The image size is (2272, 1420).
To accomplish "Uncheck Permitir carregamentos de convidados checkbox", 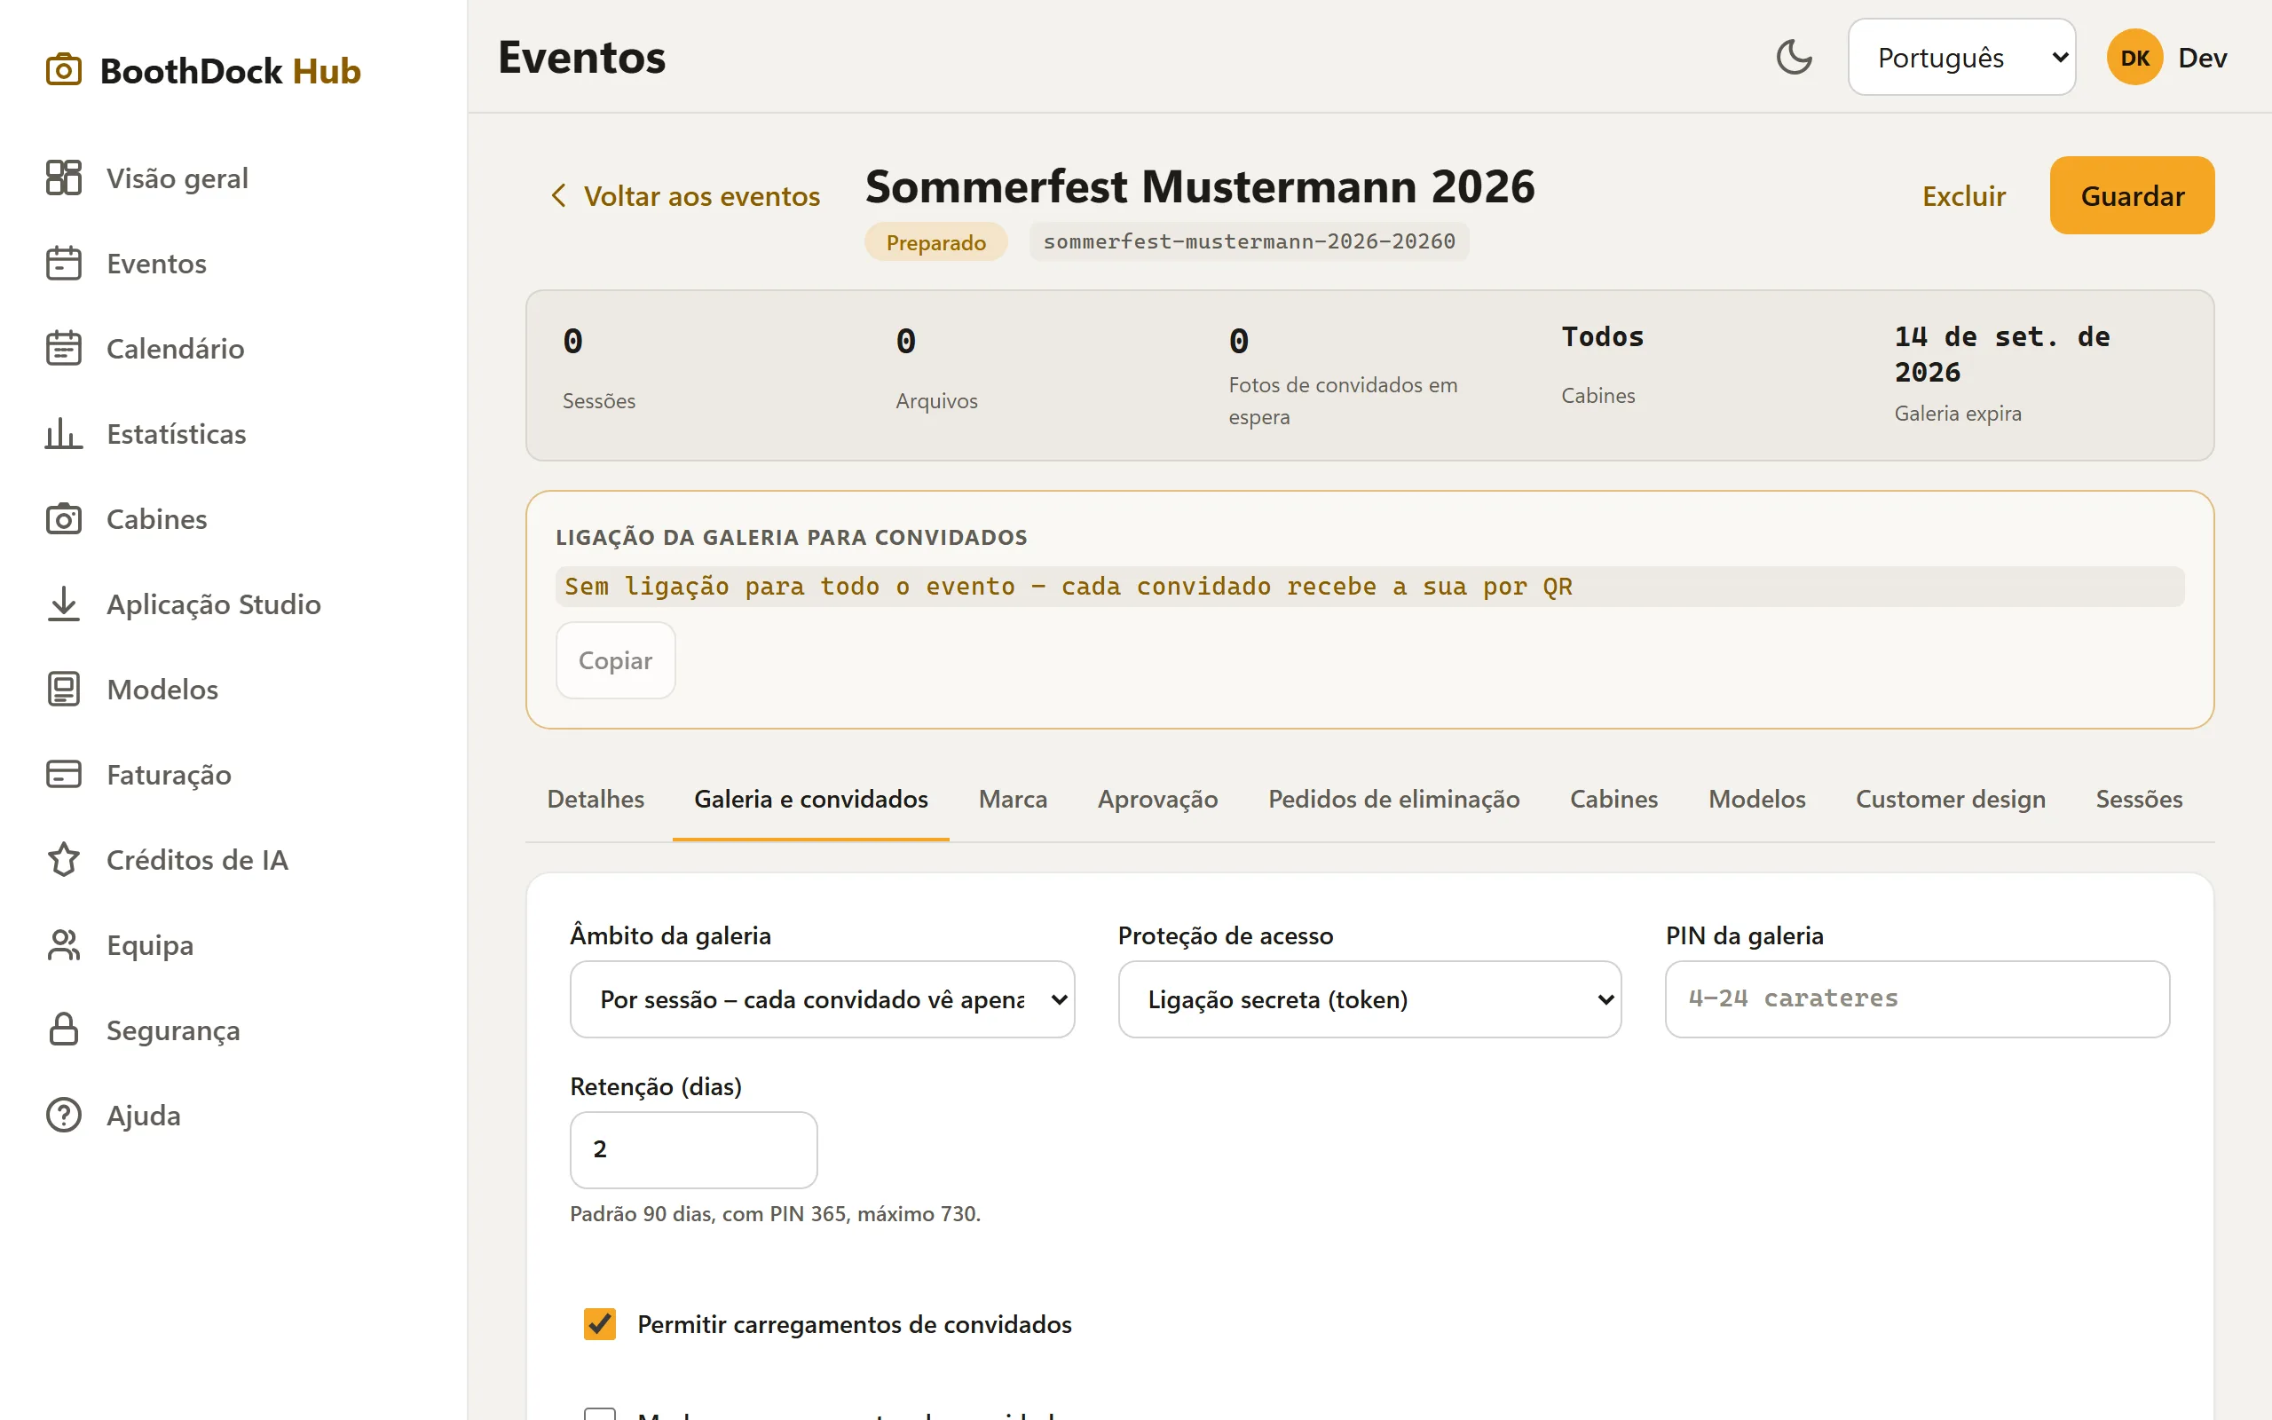I will pyautogui.click(x=600, y=1323).
